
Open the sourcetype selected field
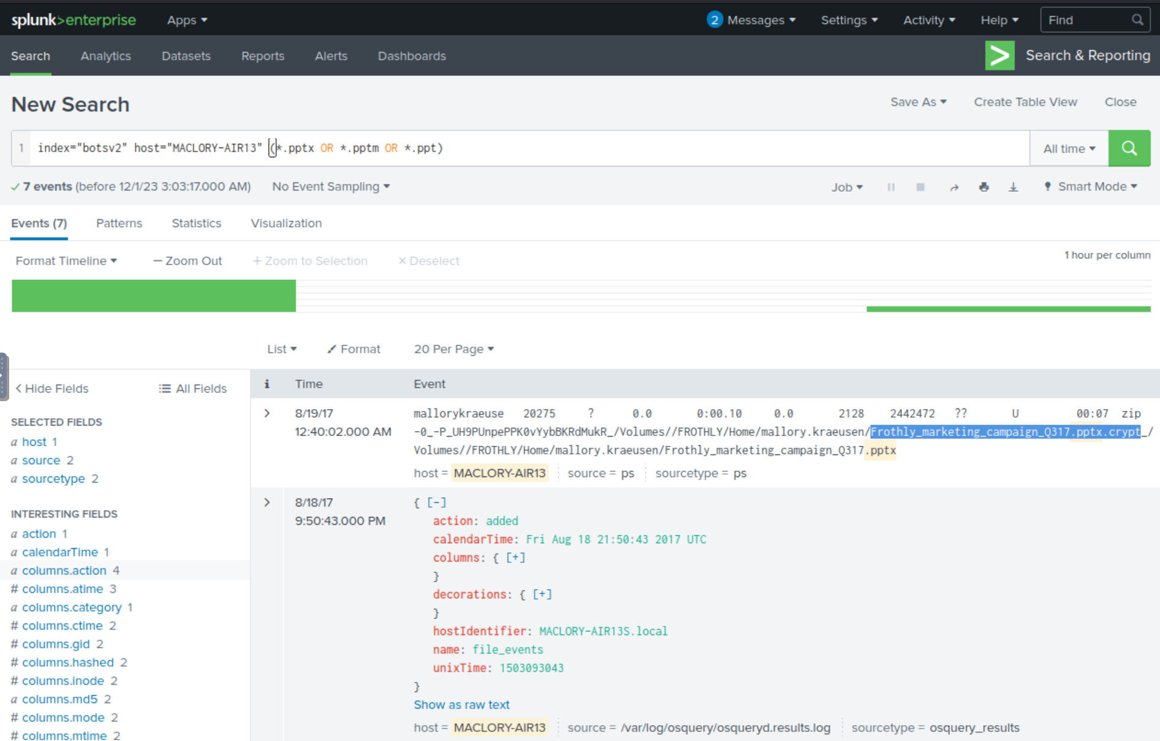[x=53, y=479]
